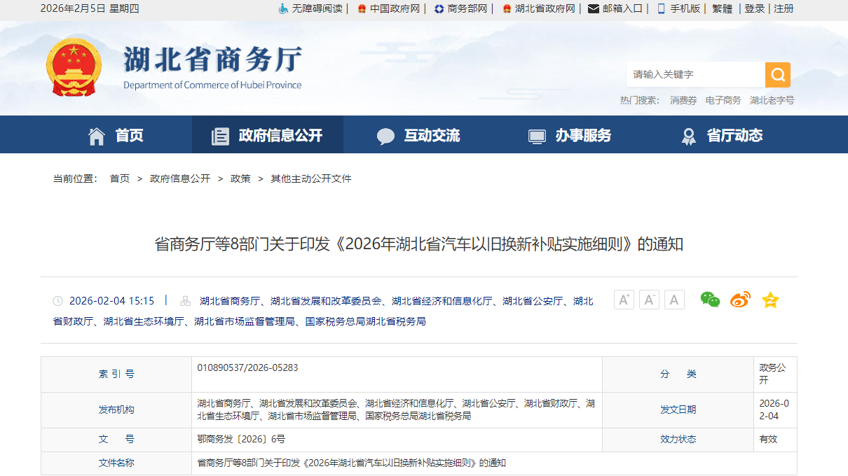Image resolution: width=848 pixels, height=476 pixels.
Task: Decrease font size with A- button
Action: [x=649, y=300]
